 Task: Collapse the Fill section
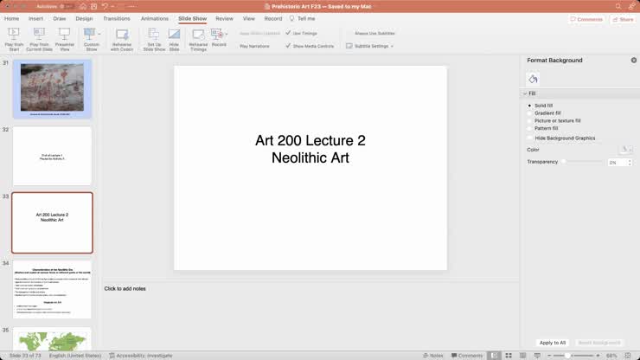(x=525, y=93)
